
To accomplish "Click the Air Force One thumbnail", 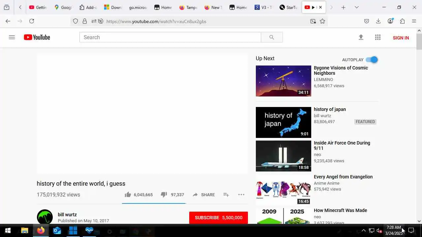I will click(x=284, y=156).
